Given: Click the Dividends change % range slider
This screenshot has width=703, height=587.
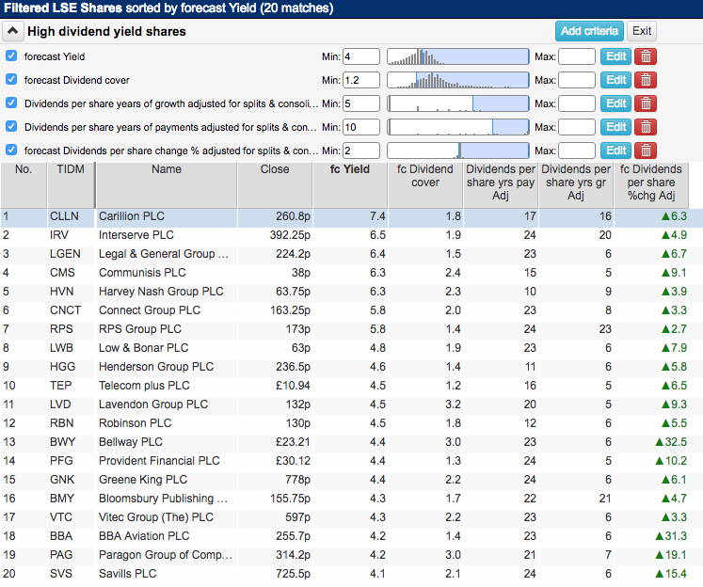Looking at the screenshot, I should click(457, 151).
